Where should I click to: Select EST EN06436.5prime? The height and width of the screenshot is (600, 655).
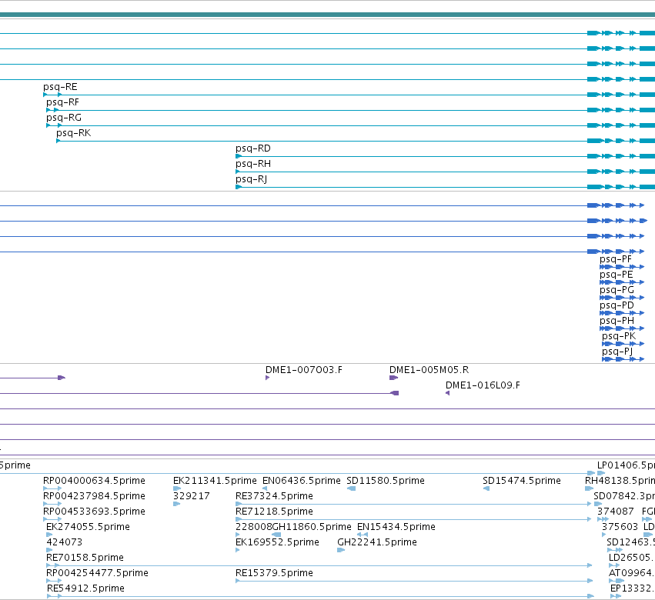(302, 481)
